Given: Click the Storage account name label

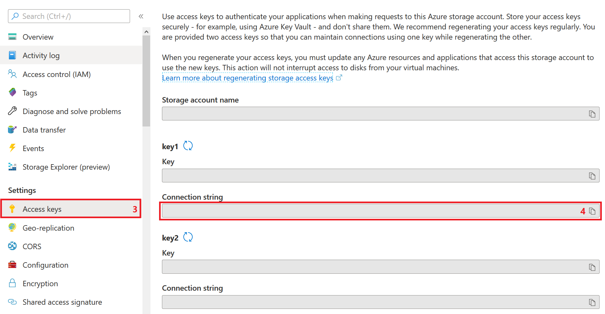Looking at the screenshot, I should (200, 100).
